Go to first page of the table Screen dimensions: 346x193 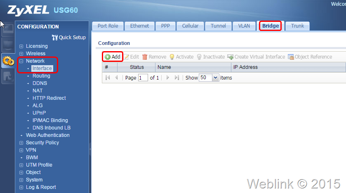pyautogui.click(x=108, y=78)
